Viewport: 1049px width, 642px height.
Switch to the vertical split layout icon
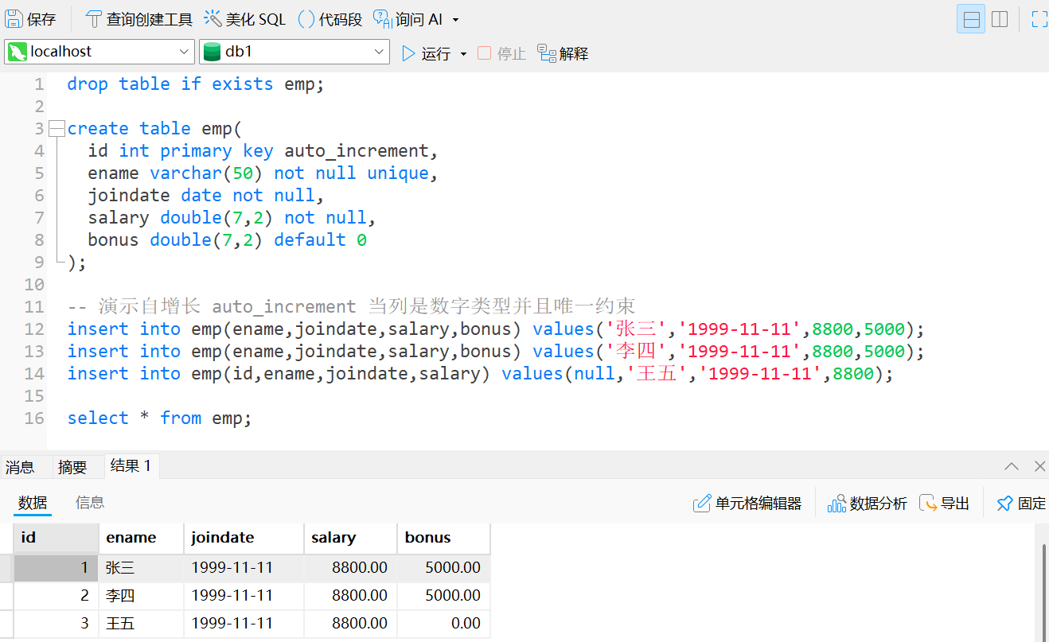[x=1000, y=19]
